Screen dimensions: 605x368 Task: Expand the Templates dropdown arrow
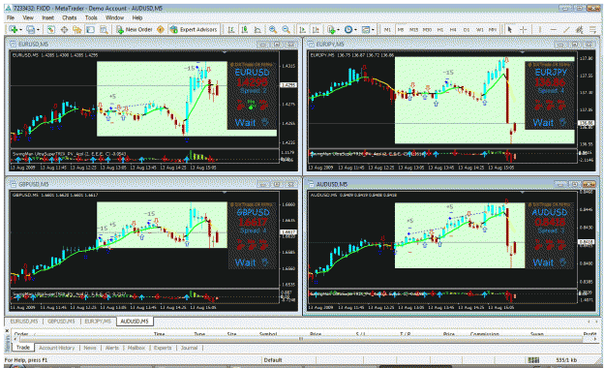tap(373, 30)
